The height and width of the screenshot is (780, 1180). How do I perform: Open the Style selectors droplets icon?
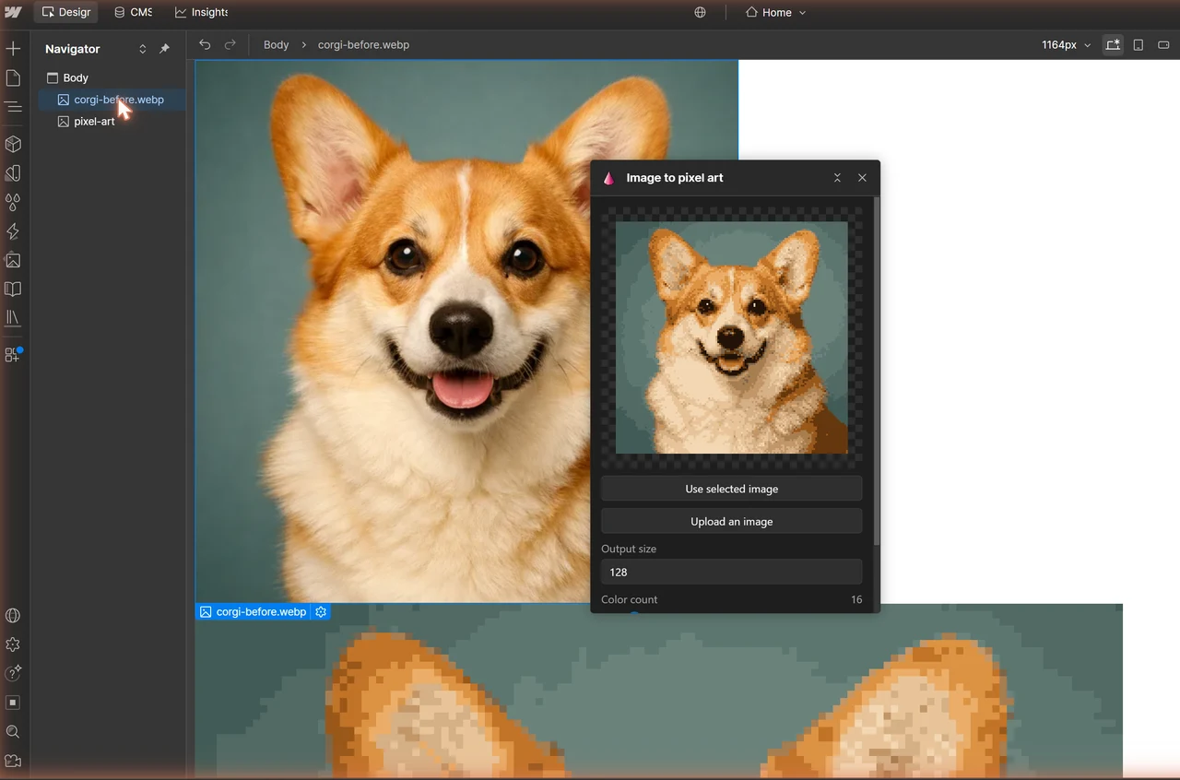click(x=13, y=202)
